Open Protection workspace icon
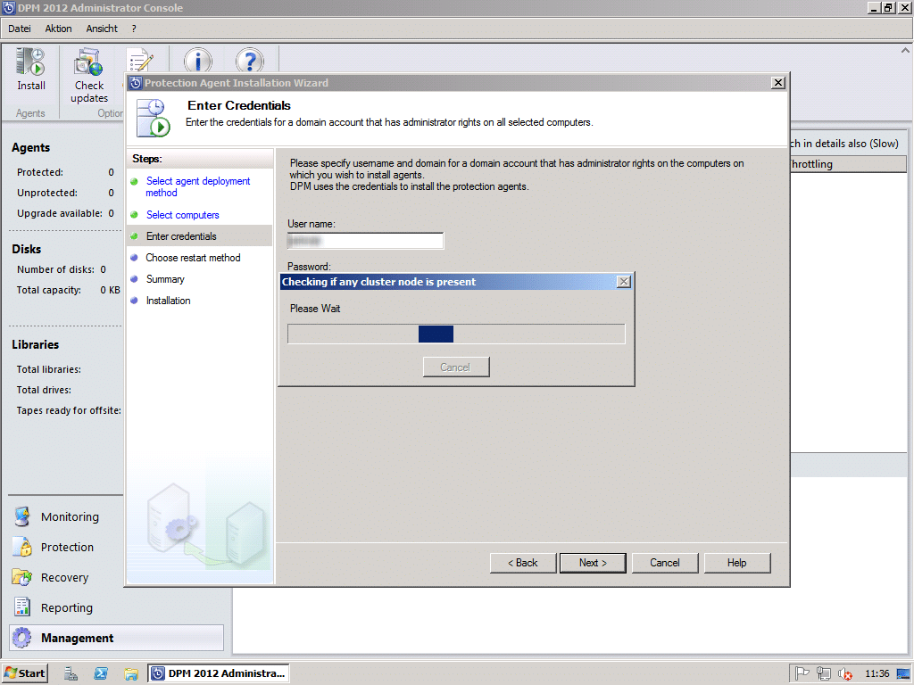 [x=22, y=547]
